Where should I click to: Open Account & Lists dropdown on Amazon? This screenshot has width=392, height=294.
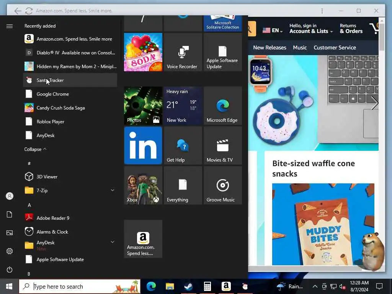coord(311,28)
